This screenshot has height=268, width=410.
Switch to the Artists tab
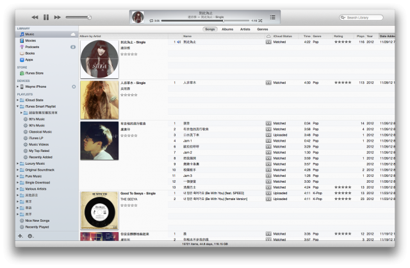click(245, 29)
